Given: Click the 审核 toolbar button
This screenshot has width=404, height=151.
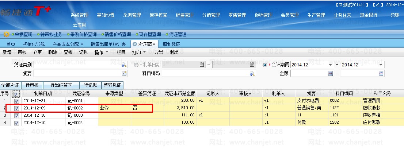Looking at the screenshot, I should pos(22,52).
